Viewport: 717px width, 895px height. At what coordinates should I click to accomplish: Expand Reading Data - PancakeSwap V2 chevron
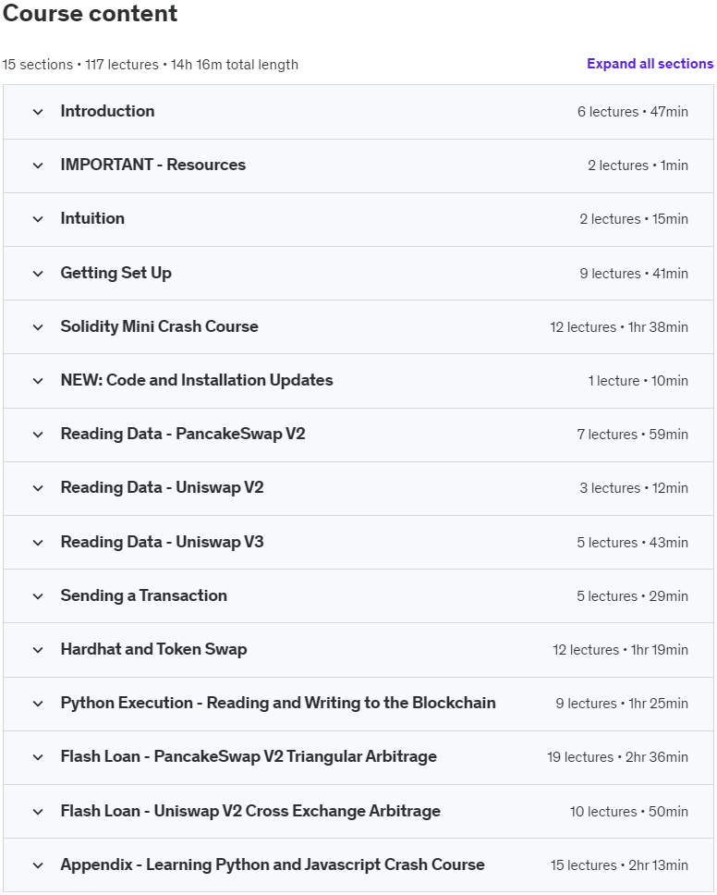click(x=38, y=435)
